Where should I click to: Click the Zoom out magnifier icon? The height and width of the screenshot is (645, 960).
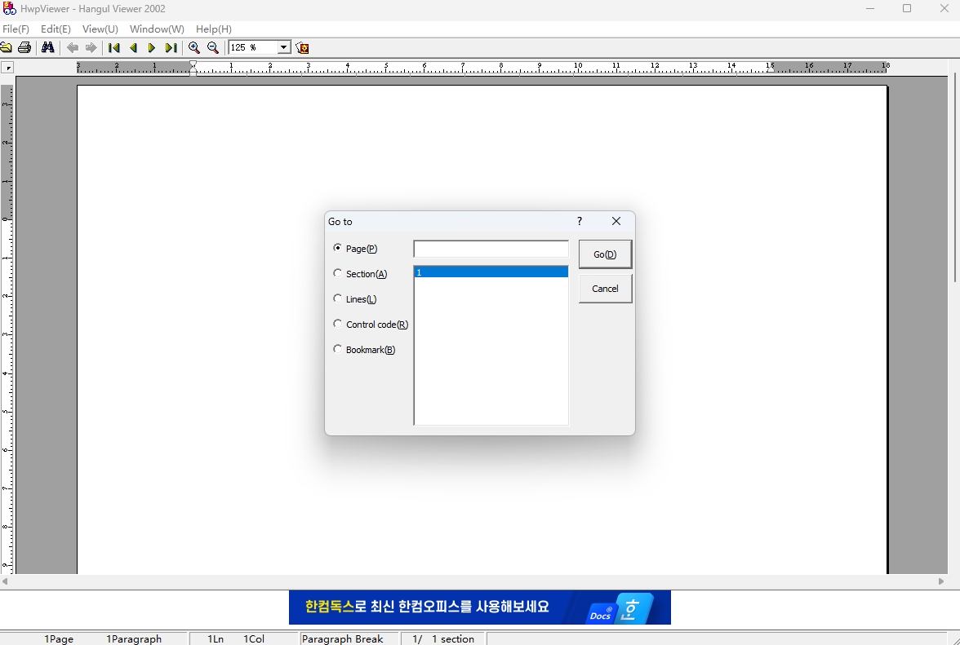point(212,47)
